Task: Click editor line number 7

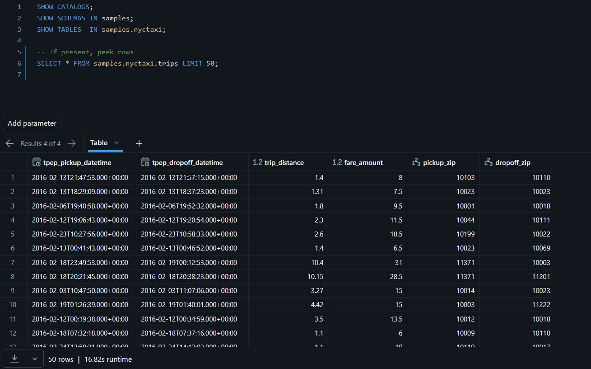Action: pos(19,75)
